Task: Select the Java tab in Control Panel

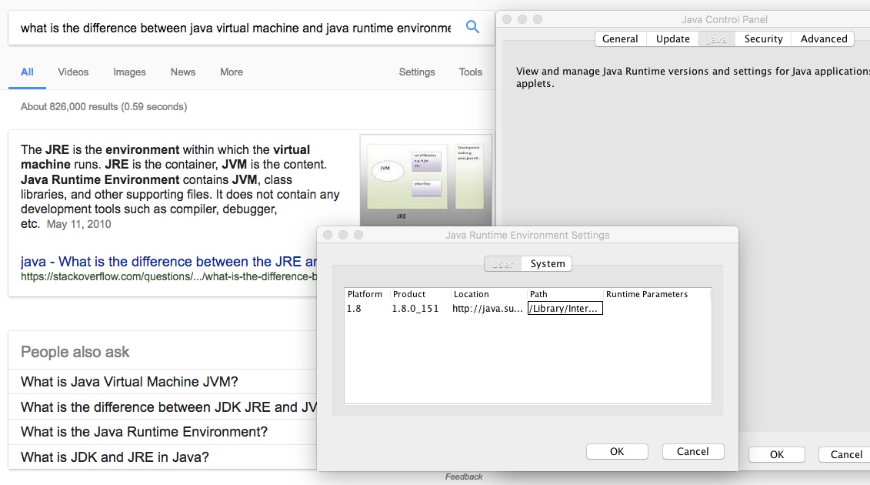Action: click(x=716, y=39)
